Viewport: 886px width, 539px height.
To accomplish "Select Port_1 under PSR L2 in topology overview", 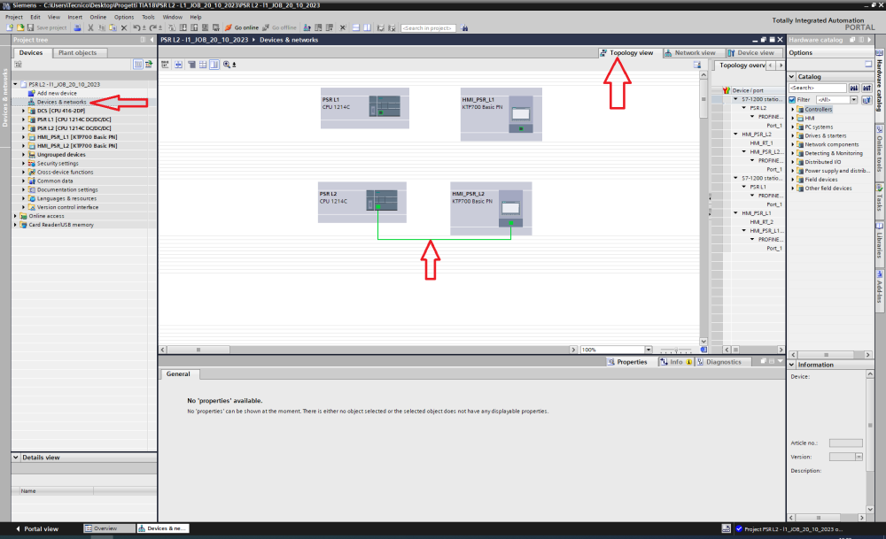I will 774,126.
